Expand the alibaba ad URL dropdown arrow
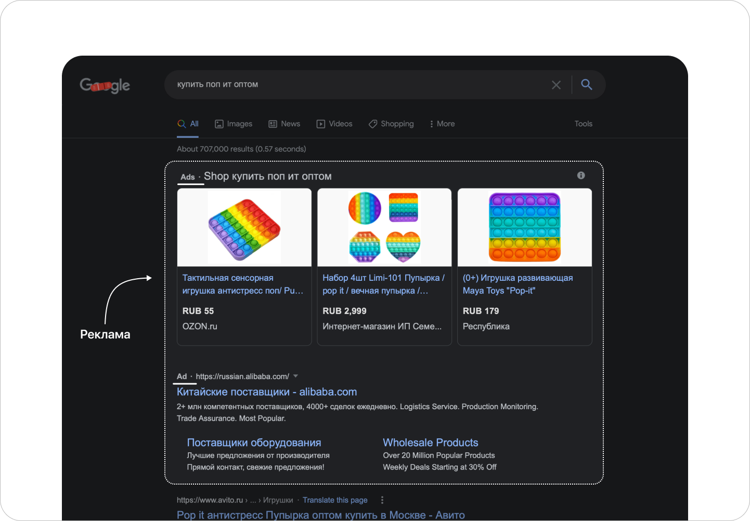The width and height of the screenshot is (750, 521). (x=295, y=376)
